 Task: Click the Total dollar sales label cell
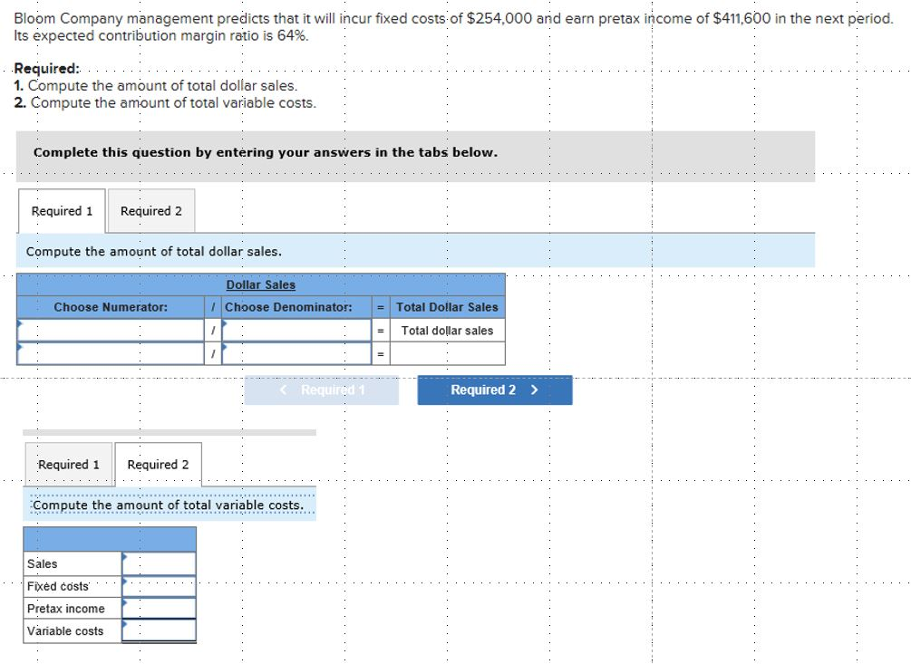point(448,331)
